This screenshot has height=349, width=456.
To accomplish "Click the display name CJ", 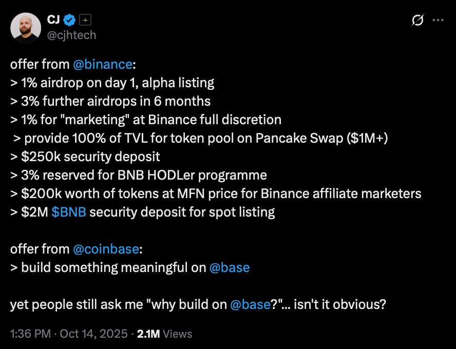I will click(x=54, y=20).
